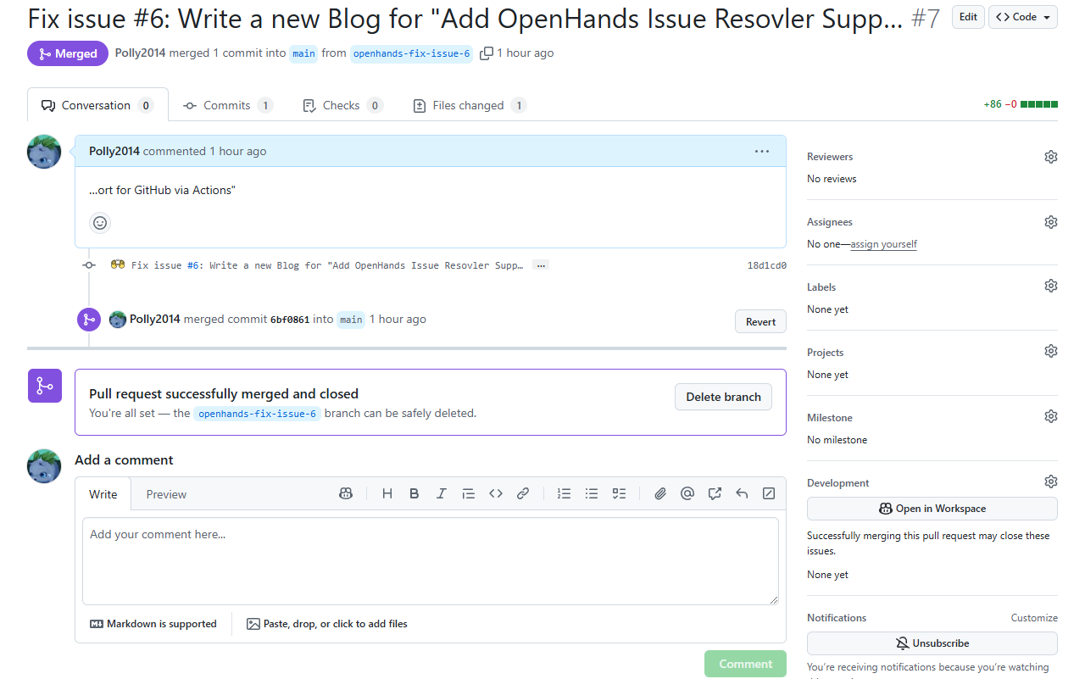Click the purple Merged status badge
Viewport: 1085px width, 679px height.
coord(68,53)
